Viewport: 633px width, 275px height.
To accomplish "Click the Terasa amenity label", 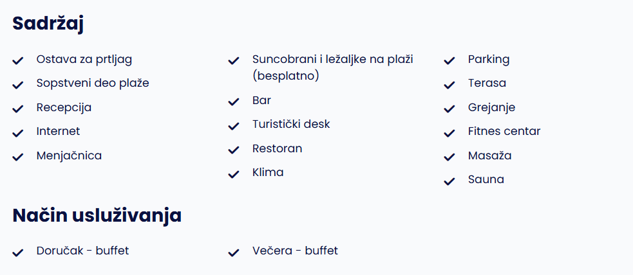I will click(x=487, y=84).
